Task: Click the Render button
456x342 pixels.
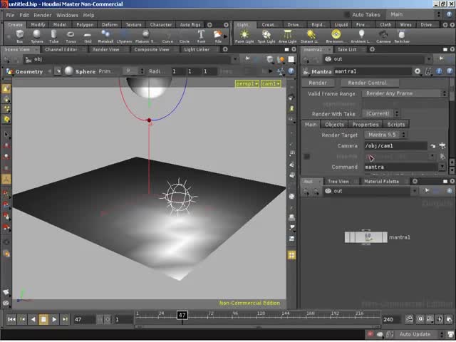Action: (318, 83)
